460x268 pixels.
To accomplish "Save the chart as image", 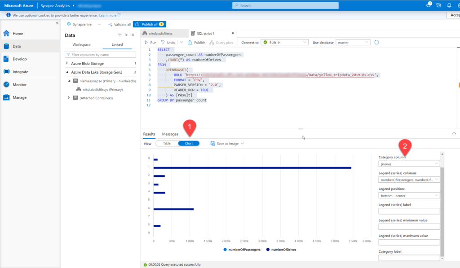I will click(x=225, y=144).
